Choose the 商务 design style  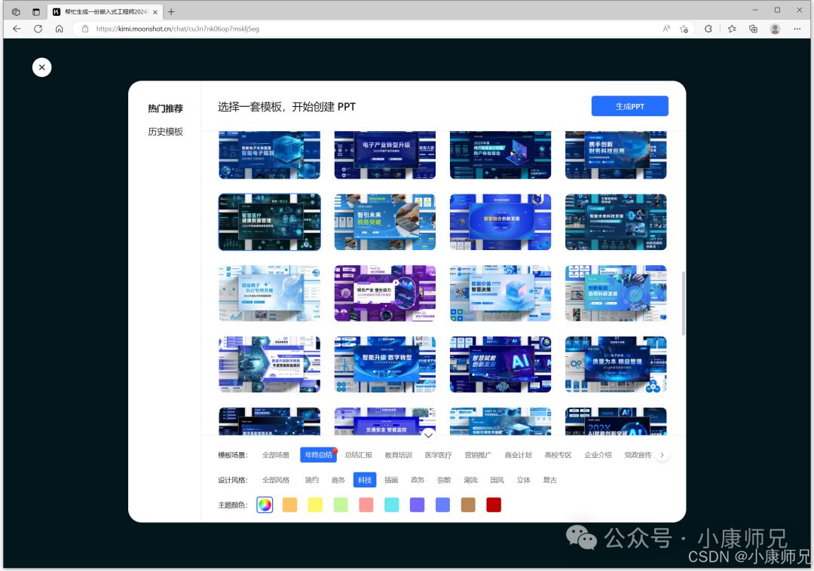[338, 480]
